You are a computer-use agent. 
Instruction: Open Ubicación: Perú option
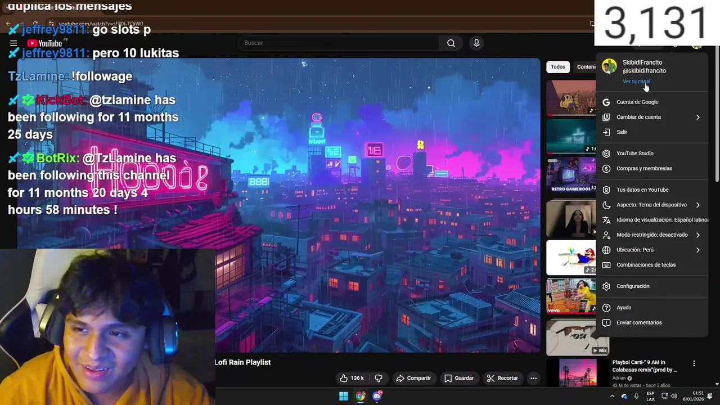652,250
